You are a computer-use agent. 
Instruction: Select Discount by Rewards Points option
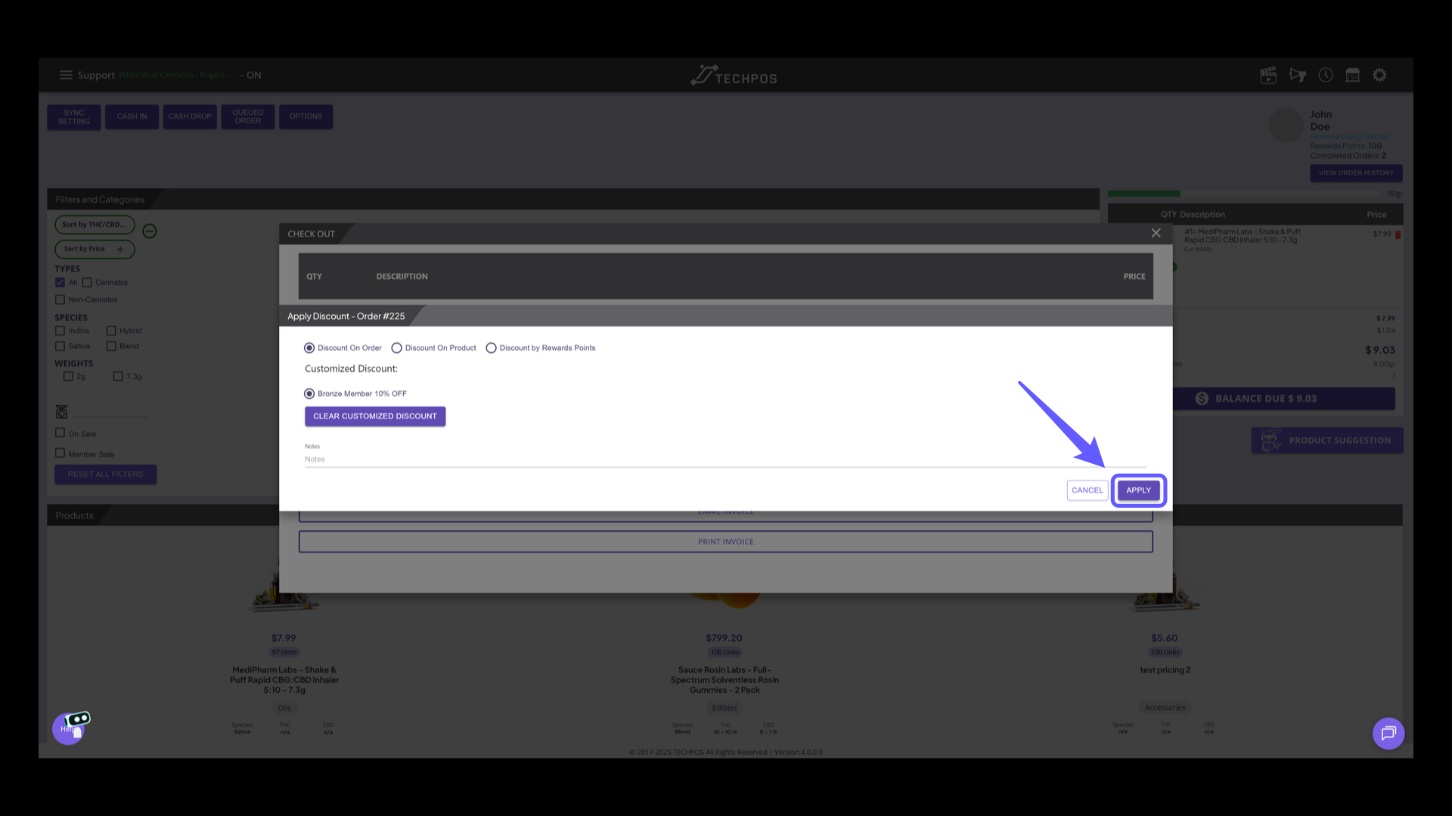click(491, 348)
